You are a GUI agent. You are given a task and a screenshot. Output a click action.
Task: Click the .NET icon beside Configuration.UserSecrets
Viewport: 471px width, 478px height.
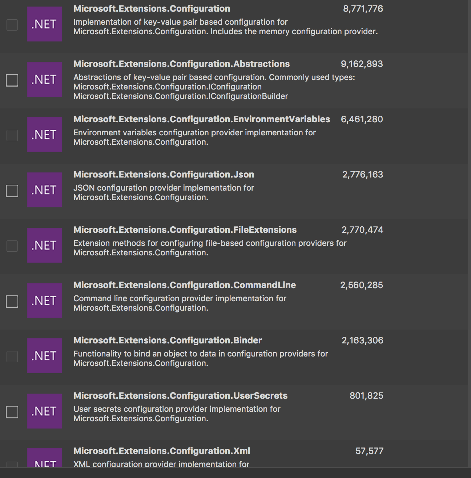[44, 411]
